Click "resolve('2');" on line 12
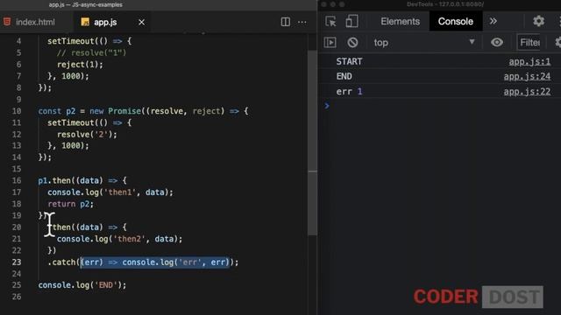 (x=87, y=134)
